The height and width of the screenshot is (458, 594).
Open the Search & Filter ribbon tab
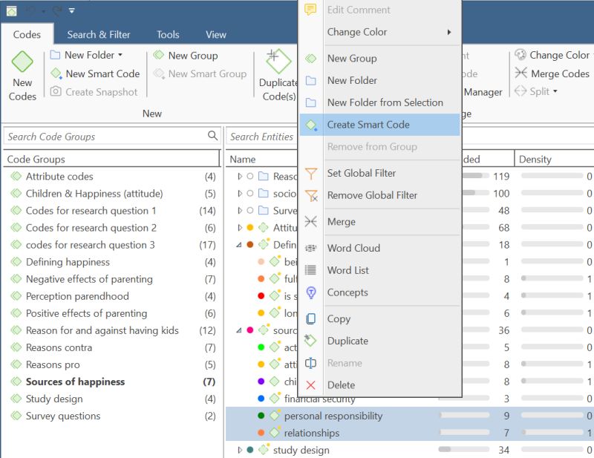tap(99, 34)
